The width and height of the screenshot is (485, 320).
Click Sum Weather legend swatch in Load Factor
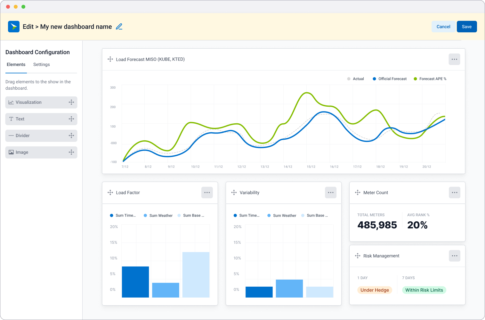tap(146, 216)
